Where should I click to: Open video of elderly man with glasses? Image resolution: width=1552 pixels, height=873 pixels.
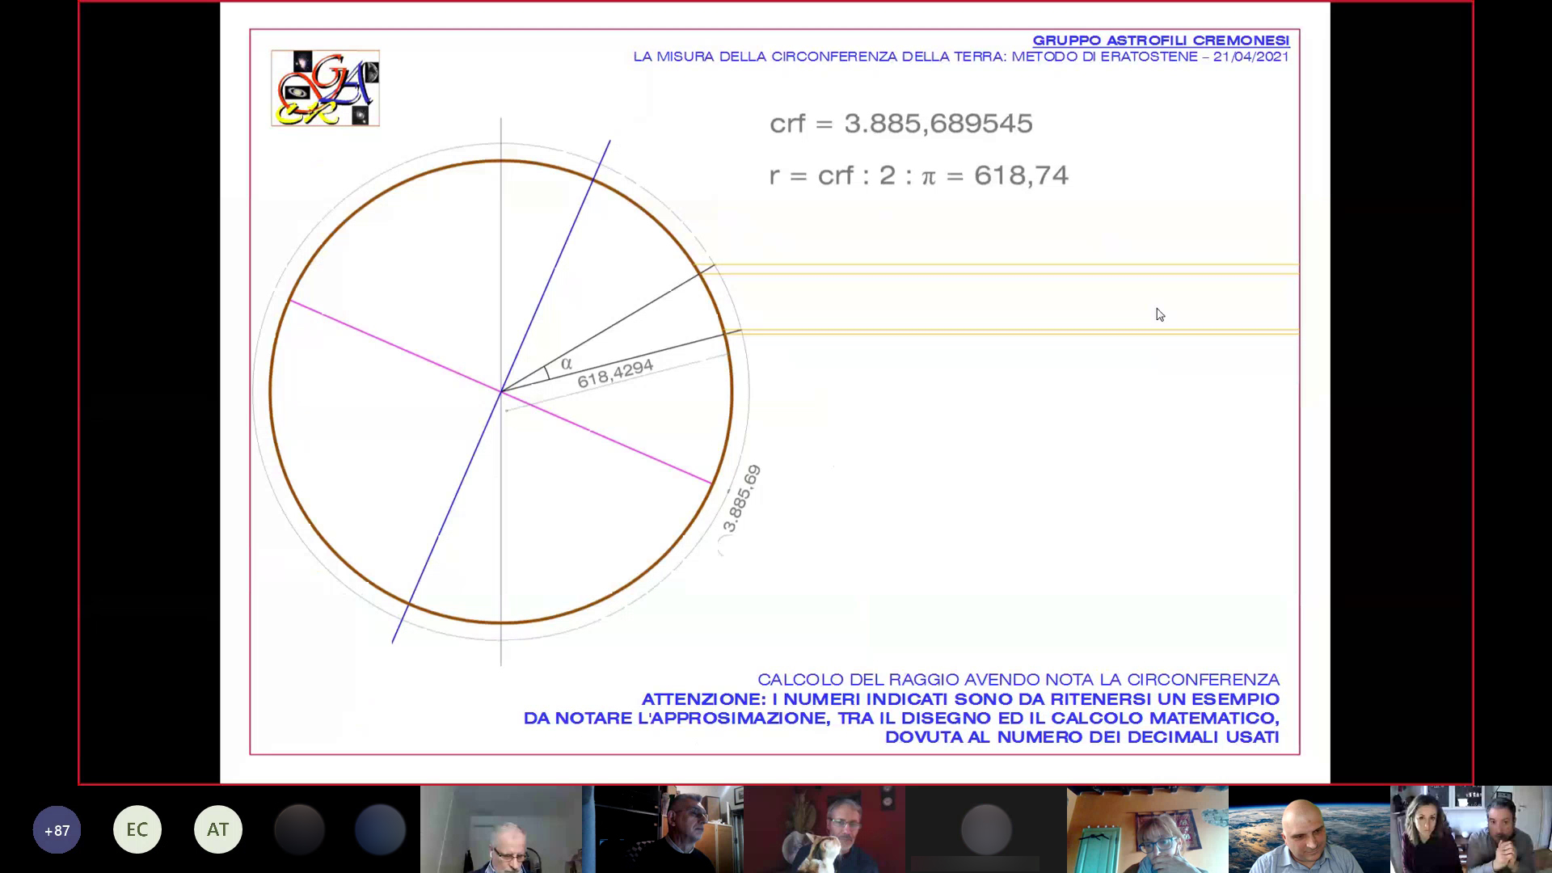[501, 829]
